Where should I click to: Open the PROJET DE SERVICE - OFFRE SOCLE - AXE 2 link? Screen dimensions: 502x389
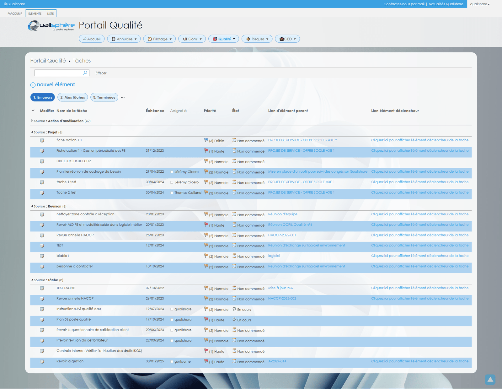click(302, 140)
